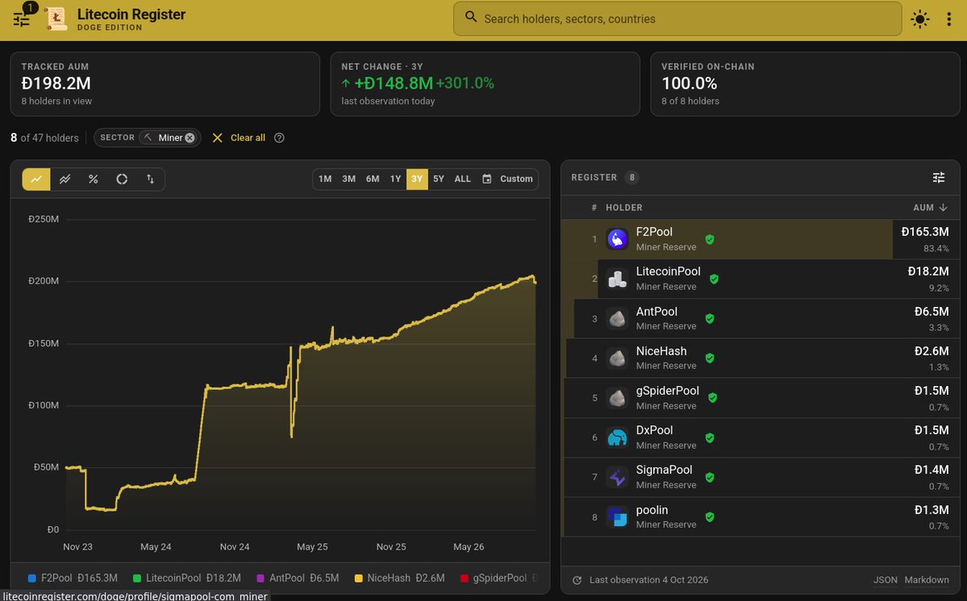Switch chart to percentage share view
This screenshot has height=601, width=967.
tap(93, 179)
